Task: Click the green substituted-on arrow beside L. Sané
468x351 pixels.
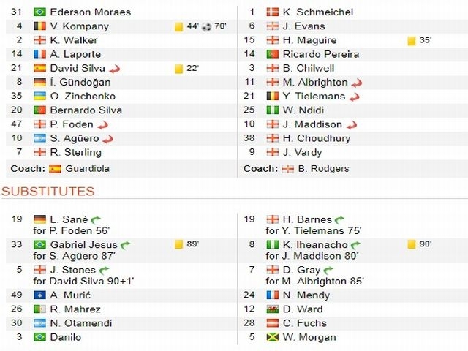Action: point(96,220)
